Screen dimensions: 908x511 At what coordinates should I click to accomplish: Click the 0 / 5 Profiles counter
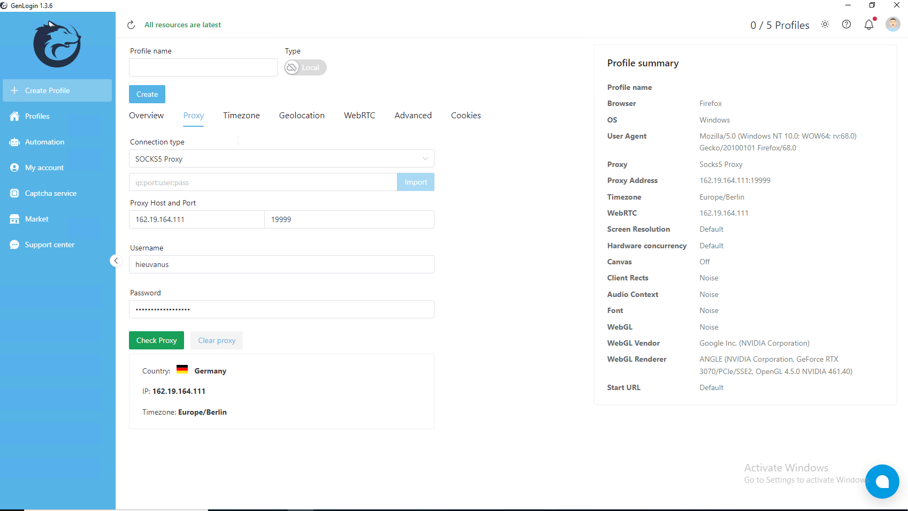[x=780, y=25]
